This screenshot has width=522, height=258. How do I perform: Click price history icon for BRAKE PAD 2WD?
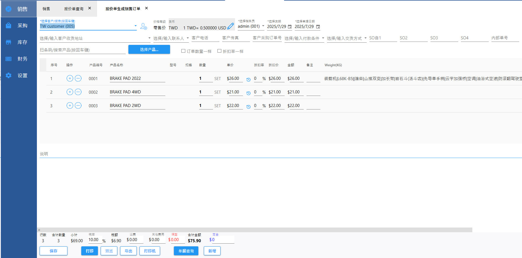249,107
